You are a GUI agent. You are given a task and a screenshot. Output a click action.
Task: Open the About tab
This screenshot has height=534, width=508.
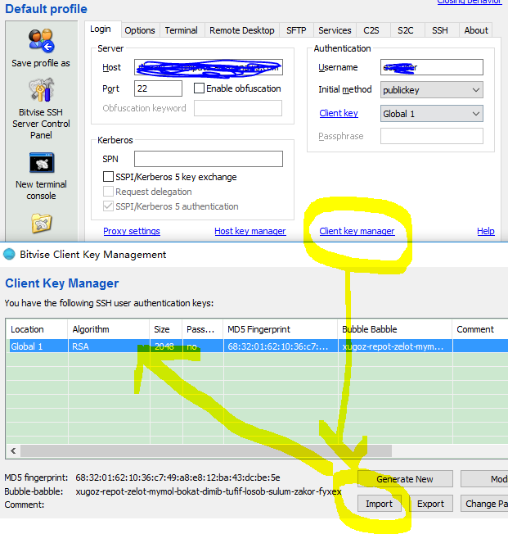pyautogui.click(x=476, y=30)
